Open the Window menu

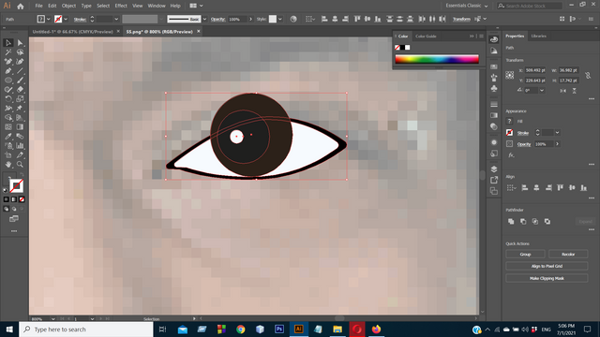tap(157, 6)
